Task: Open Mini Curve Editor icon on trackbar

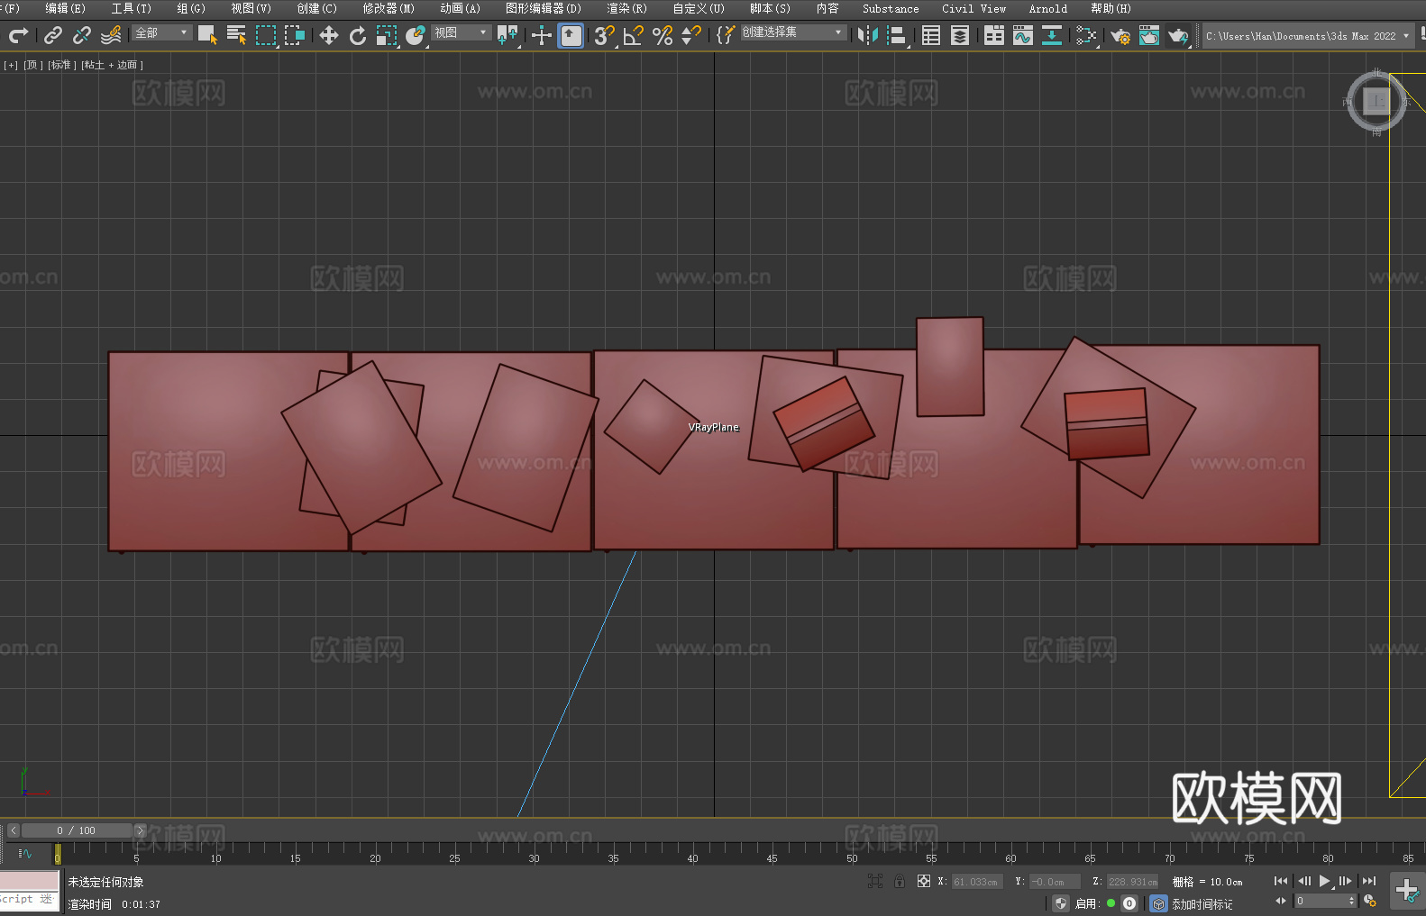Action: [x=24, y=853]
